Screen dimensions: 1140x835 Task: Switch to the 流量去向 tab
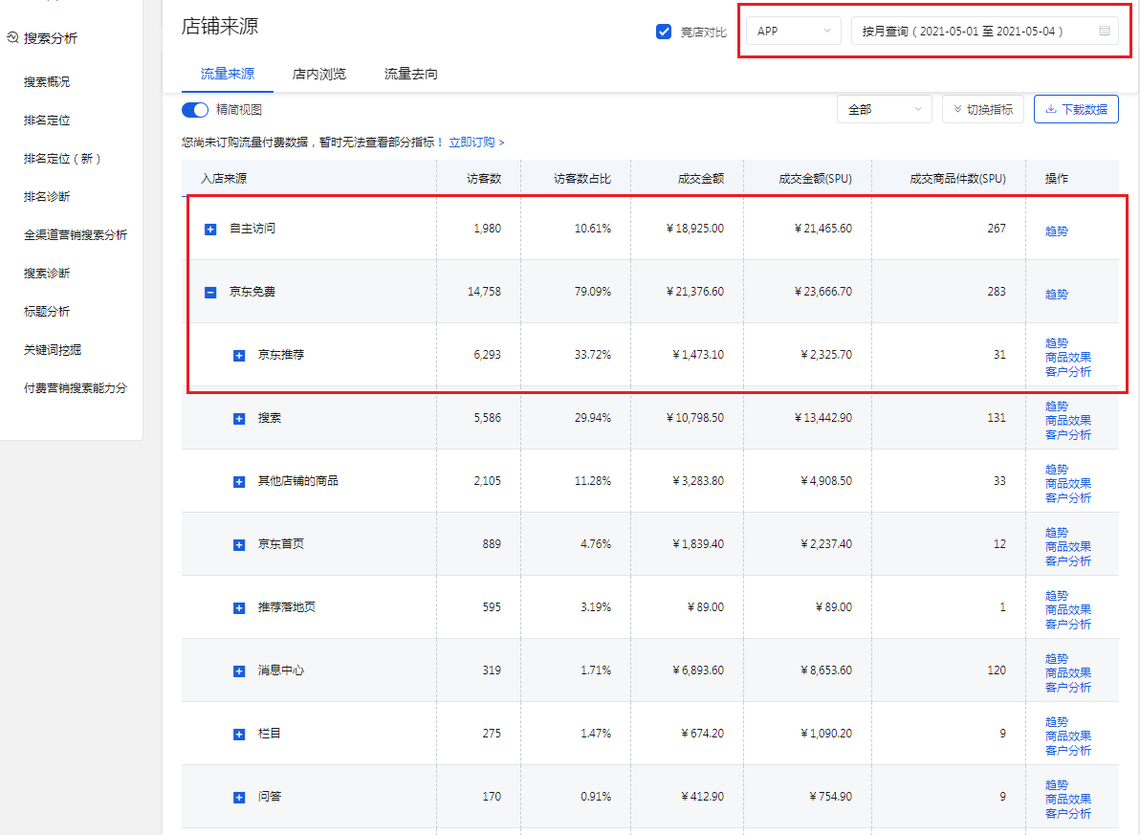(x=411, y=74)
